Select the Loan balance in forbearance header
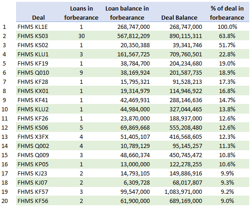This screenshot has width=252, height=208. (127, 13)
